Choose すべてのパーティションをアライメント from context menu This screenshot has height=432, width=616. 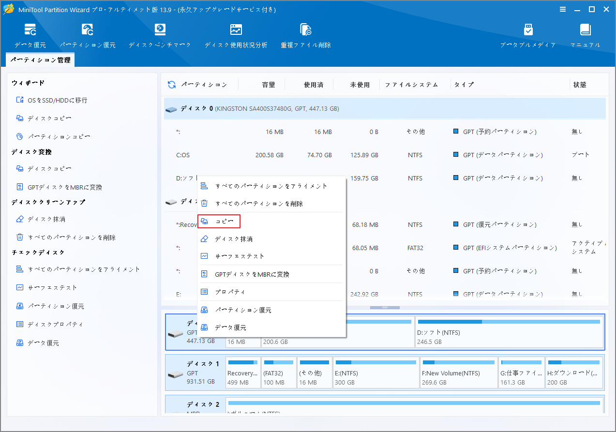tap(271, 186)
